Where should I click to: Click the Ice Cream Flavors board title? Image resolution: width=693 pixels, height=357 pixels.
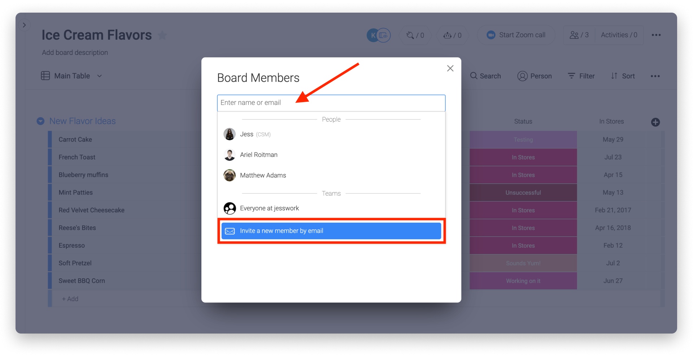pyautogui.click(x=96, y=35)
